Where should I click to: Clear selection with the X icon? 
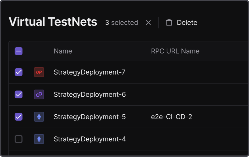pyautogui.click(x=148, y=23)
